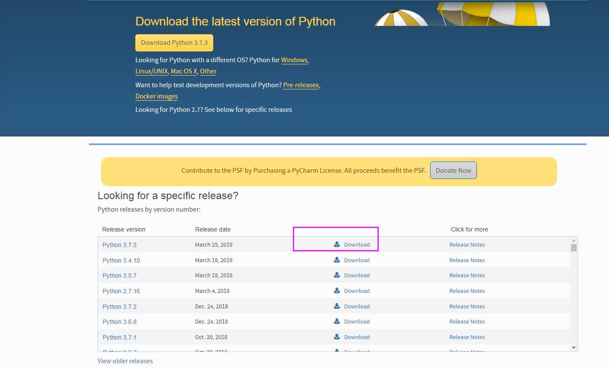609x368 pixels.
Task: Open the Other platforms link
Action: tap(208, 71)
